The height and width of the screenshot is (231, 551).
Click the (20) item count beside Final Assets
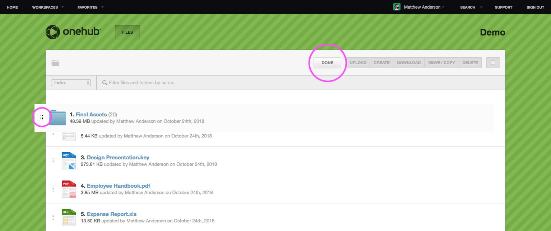point(113,115)
